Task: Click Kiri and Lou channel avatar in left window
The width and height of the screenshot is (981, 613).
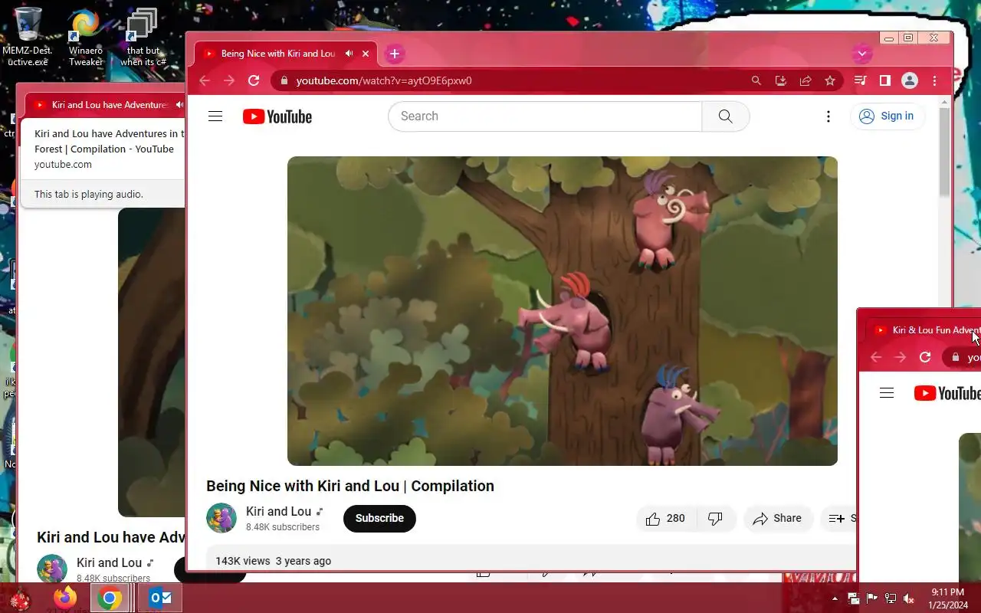Action: pos(52,569)
